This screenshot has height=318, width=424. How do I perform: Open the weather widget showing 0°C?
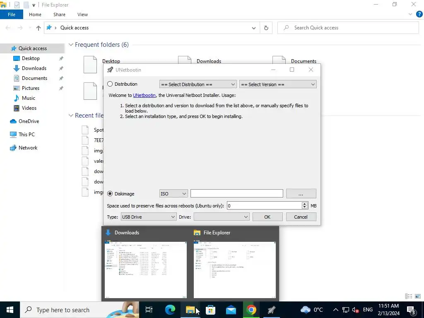pyautogui.click(x=311, y=310)
